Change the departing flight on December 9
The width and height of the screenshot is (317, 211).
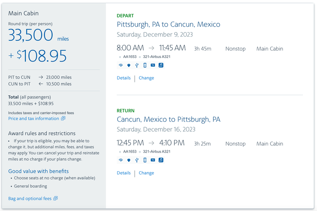click(x=146, y=78)
